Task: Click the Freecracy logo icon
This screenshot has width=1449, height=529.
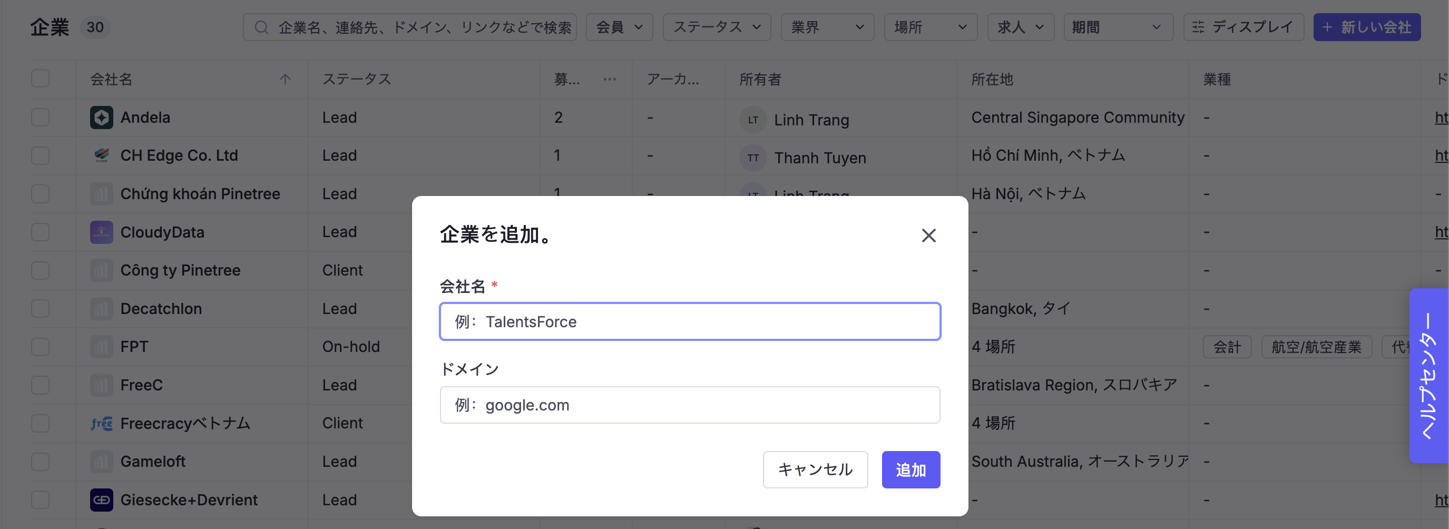Action: click(x=101, y=423)
